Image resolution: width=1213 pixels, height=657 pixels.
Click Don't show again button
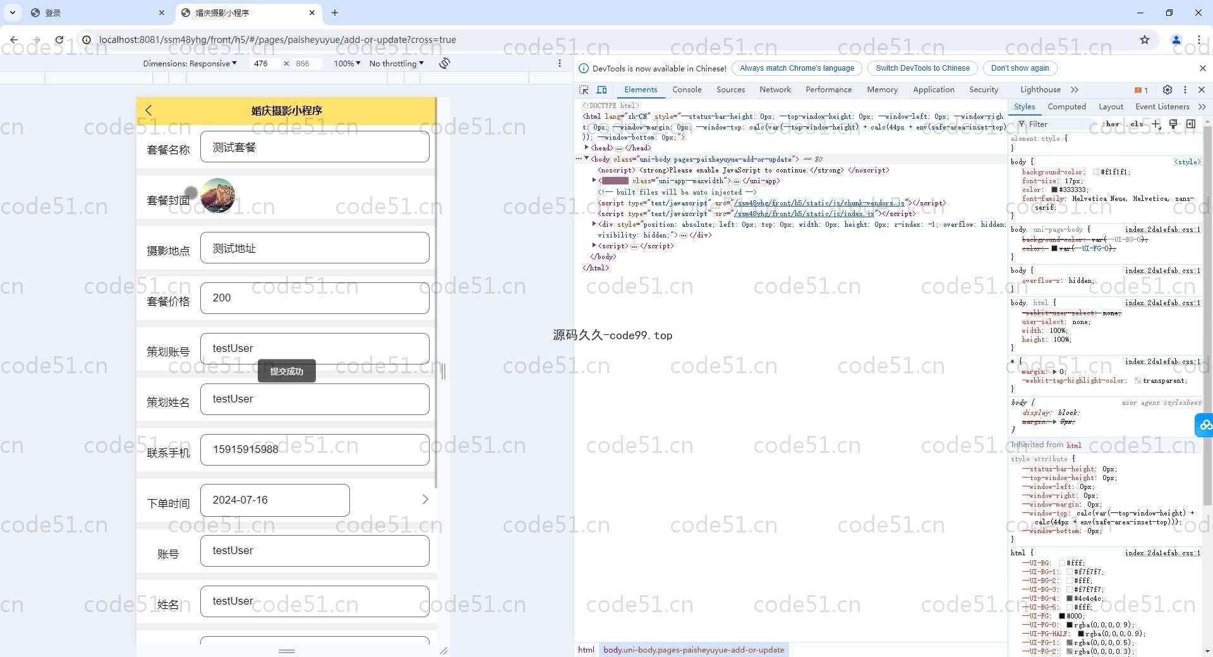1020,68
